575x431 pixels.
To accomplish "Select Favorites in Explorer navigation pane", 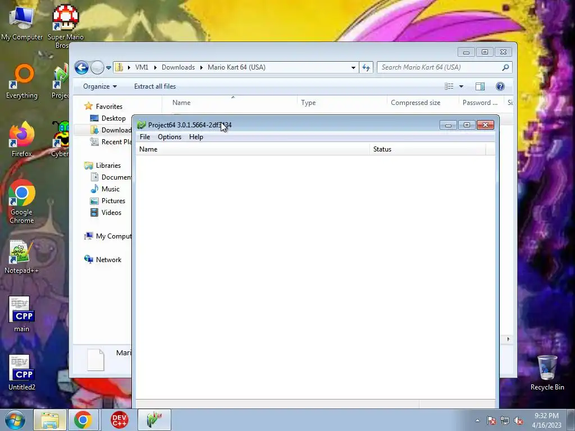I will [109, 107].
